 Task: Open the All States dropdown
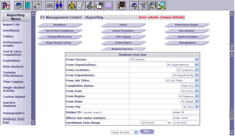(190, 102)
